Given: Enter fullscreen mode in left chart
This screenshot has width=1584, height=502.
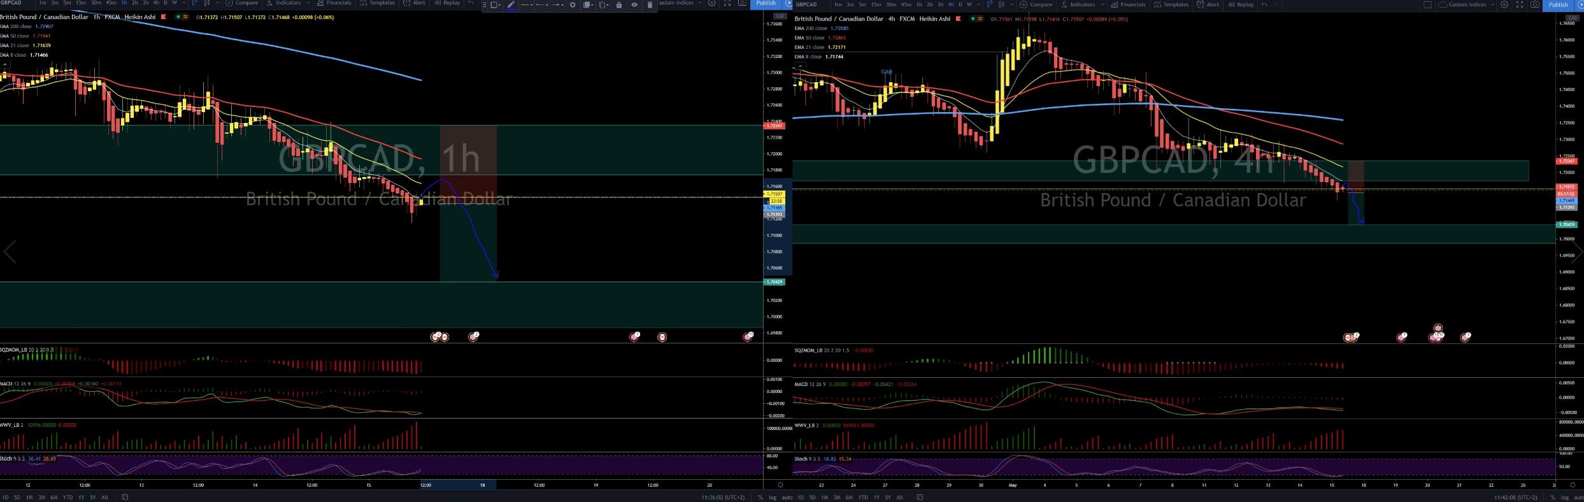Looking at the screenshot, I should point(727,3).
